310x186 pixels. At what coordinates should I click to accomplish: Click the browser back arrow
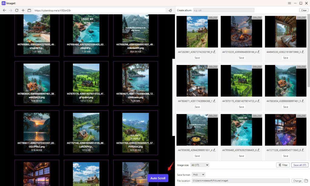[x=4, y=10]
